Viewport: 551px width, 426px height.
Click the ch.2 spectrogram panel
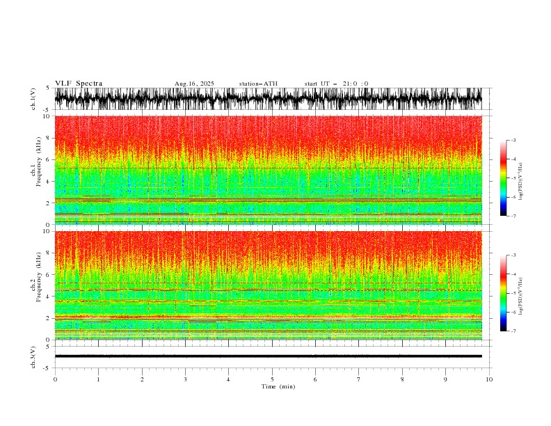point(269,285)
